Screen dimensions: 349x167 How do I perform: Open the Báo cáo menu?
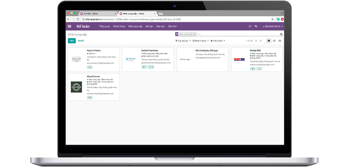click(160, 26)
